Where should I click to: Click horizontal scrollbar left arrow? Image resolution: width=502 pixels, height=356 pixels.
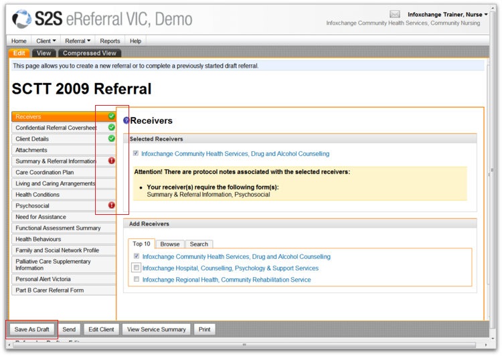[x=9, y=345]
